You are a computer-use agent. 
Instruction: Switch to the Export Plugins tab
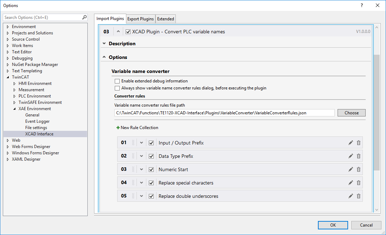click(141, 19)
